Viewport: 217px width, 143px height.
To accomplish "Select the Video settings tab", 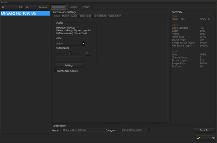I will 57,16.
